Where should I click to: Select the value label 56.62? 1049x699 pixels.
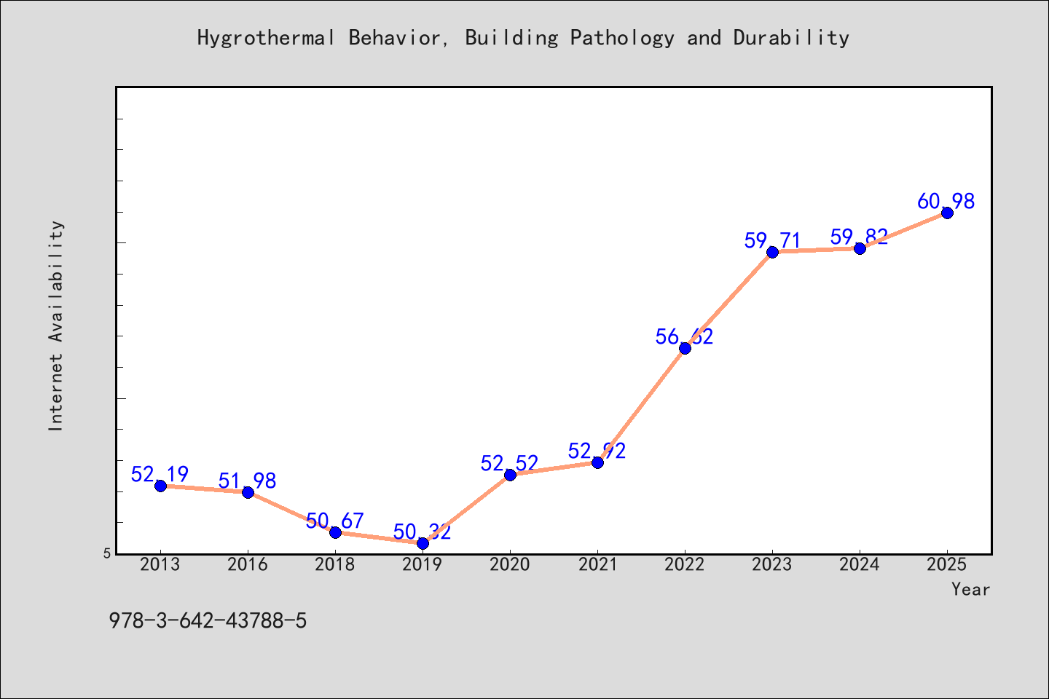685,336
